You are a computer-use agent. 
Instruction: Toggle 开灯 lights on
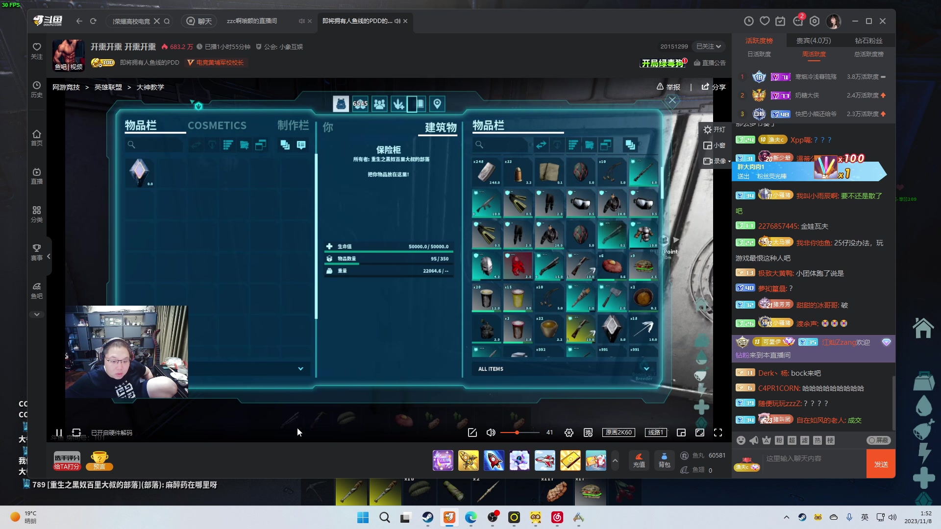pos(714,130)
